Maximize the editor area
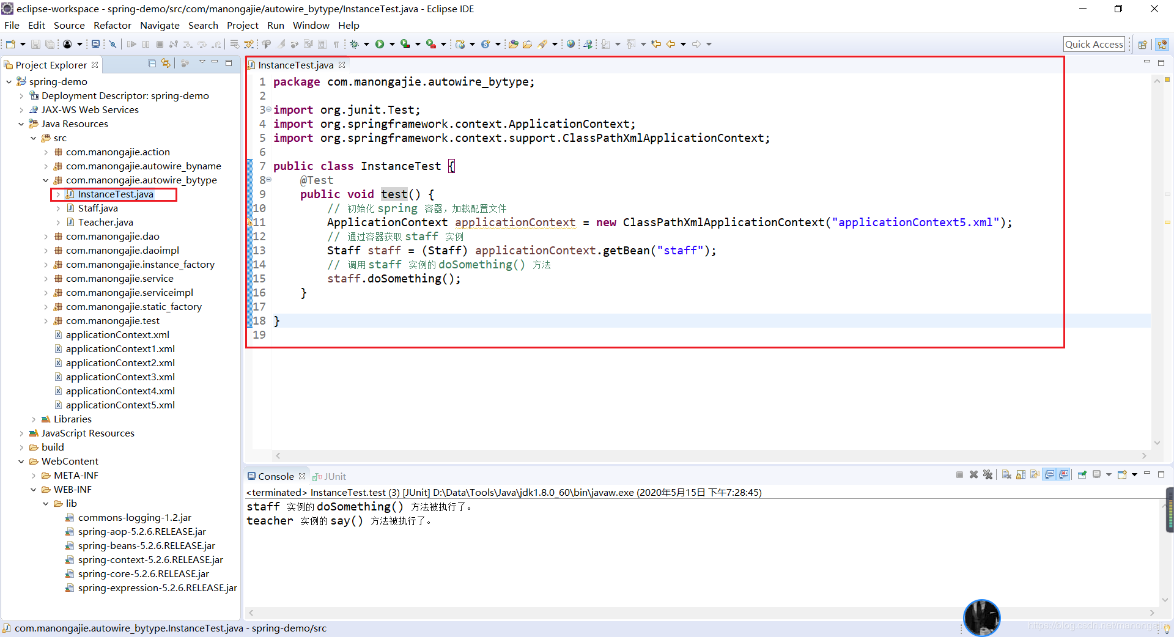The image size is (1174, 637). point(1161,63)
